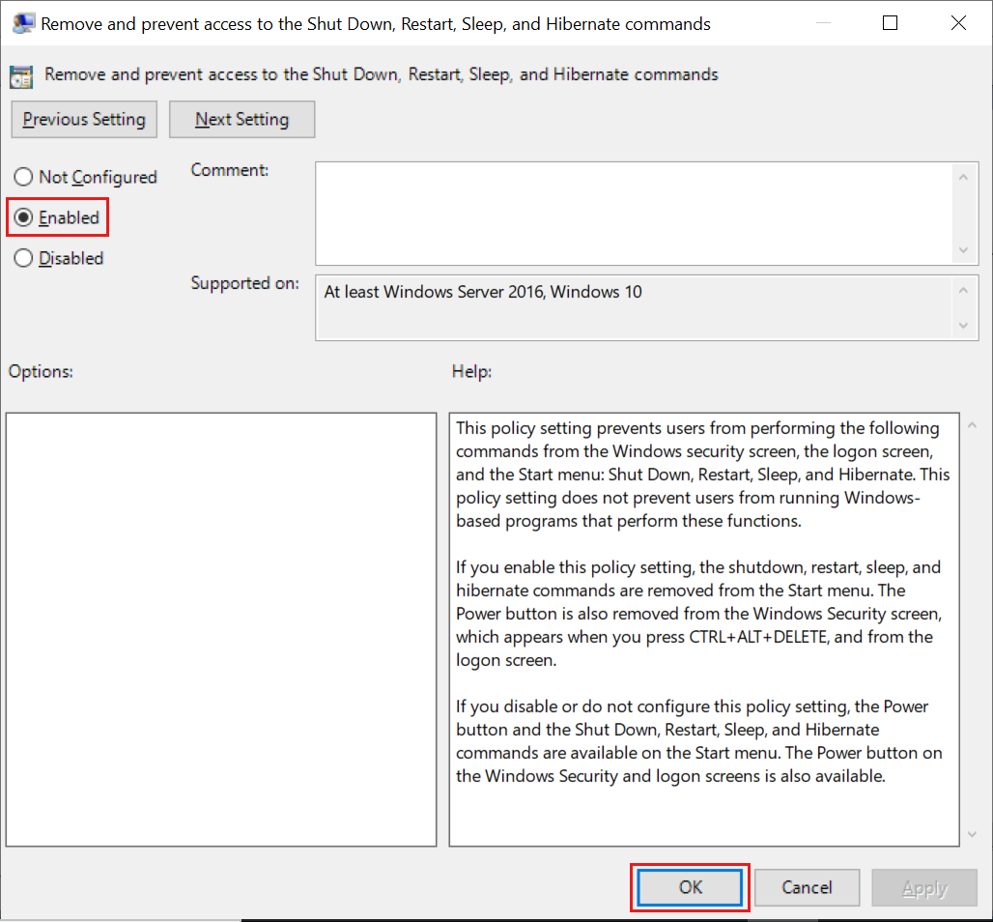Click the paragraph starting 'If you disable or do not'
This screenshot has width=993, height=922.
point(698,741)
